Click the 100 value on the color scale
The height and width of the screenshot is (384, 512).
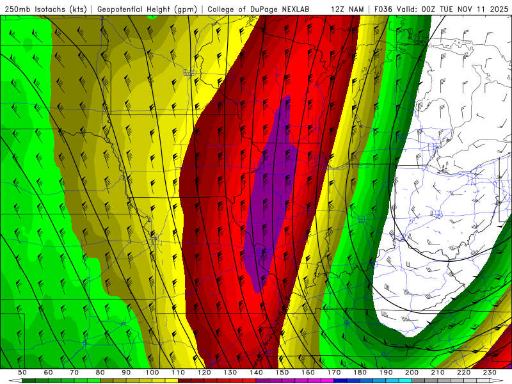152,372
